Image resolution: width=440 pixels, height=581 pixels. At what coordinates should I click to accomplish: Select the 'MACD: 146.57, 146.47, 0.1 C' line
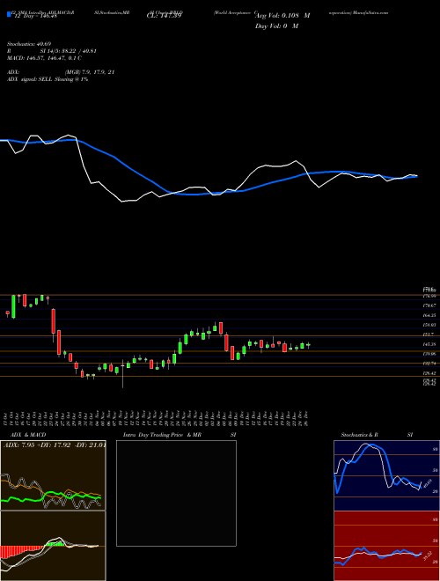[45, 58]
